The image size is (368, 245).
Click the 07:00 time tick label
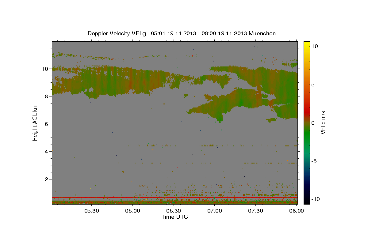click(x=215, y=211)
